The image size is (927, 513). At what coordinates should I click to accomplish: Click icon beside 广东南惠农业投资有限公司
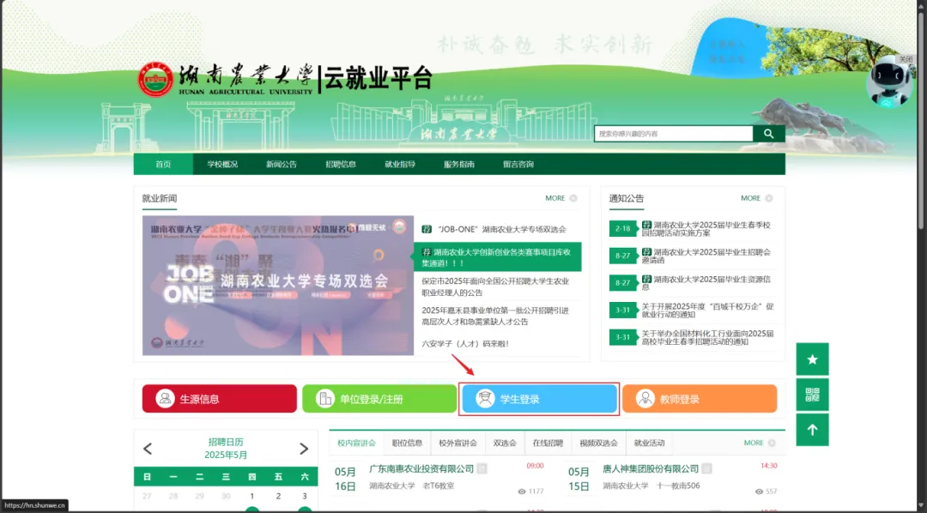point(482,468)
